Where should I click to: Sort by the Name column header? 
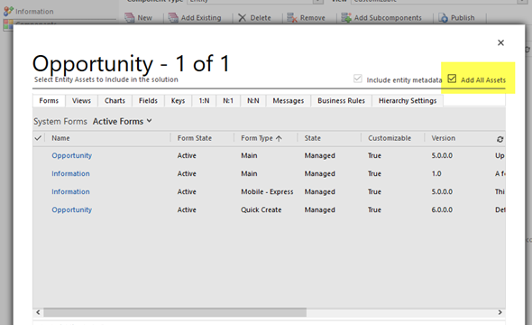[x=60, y=138]
